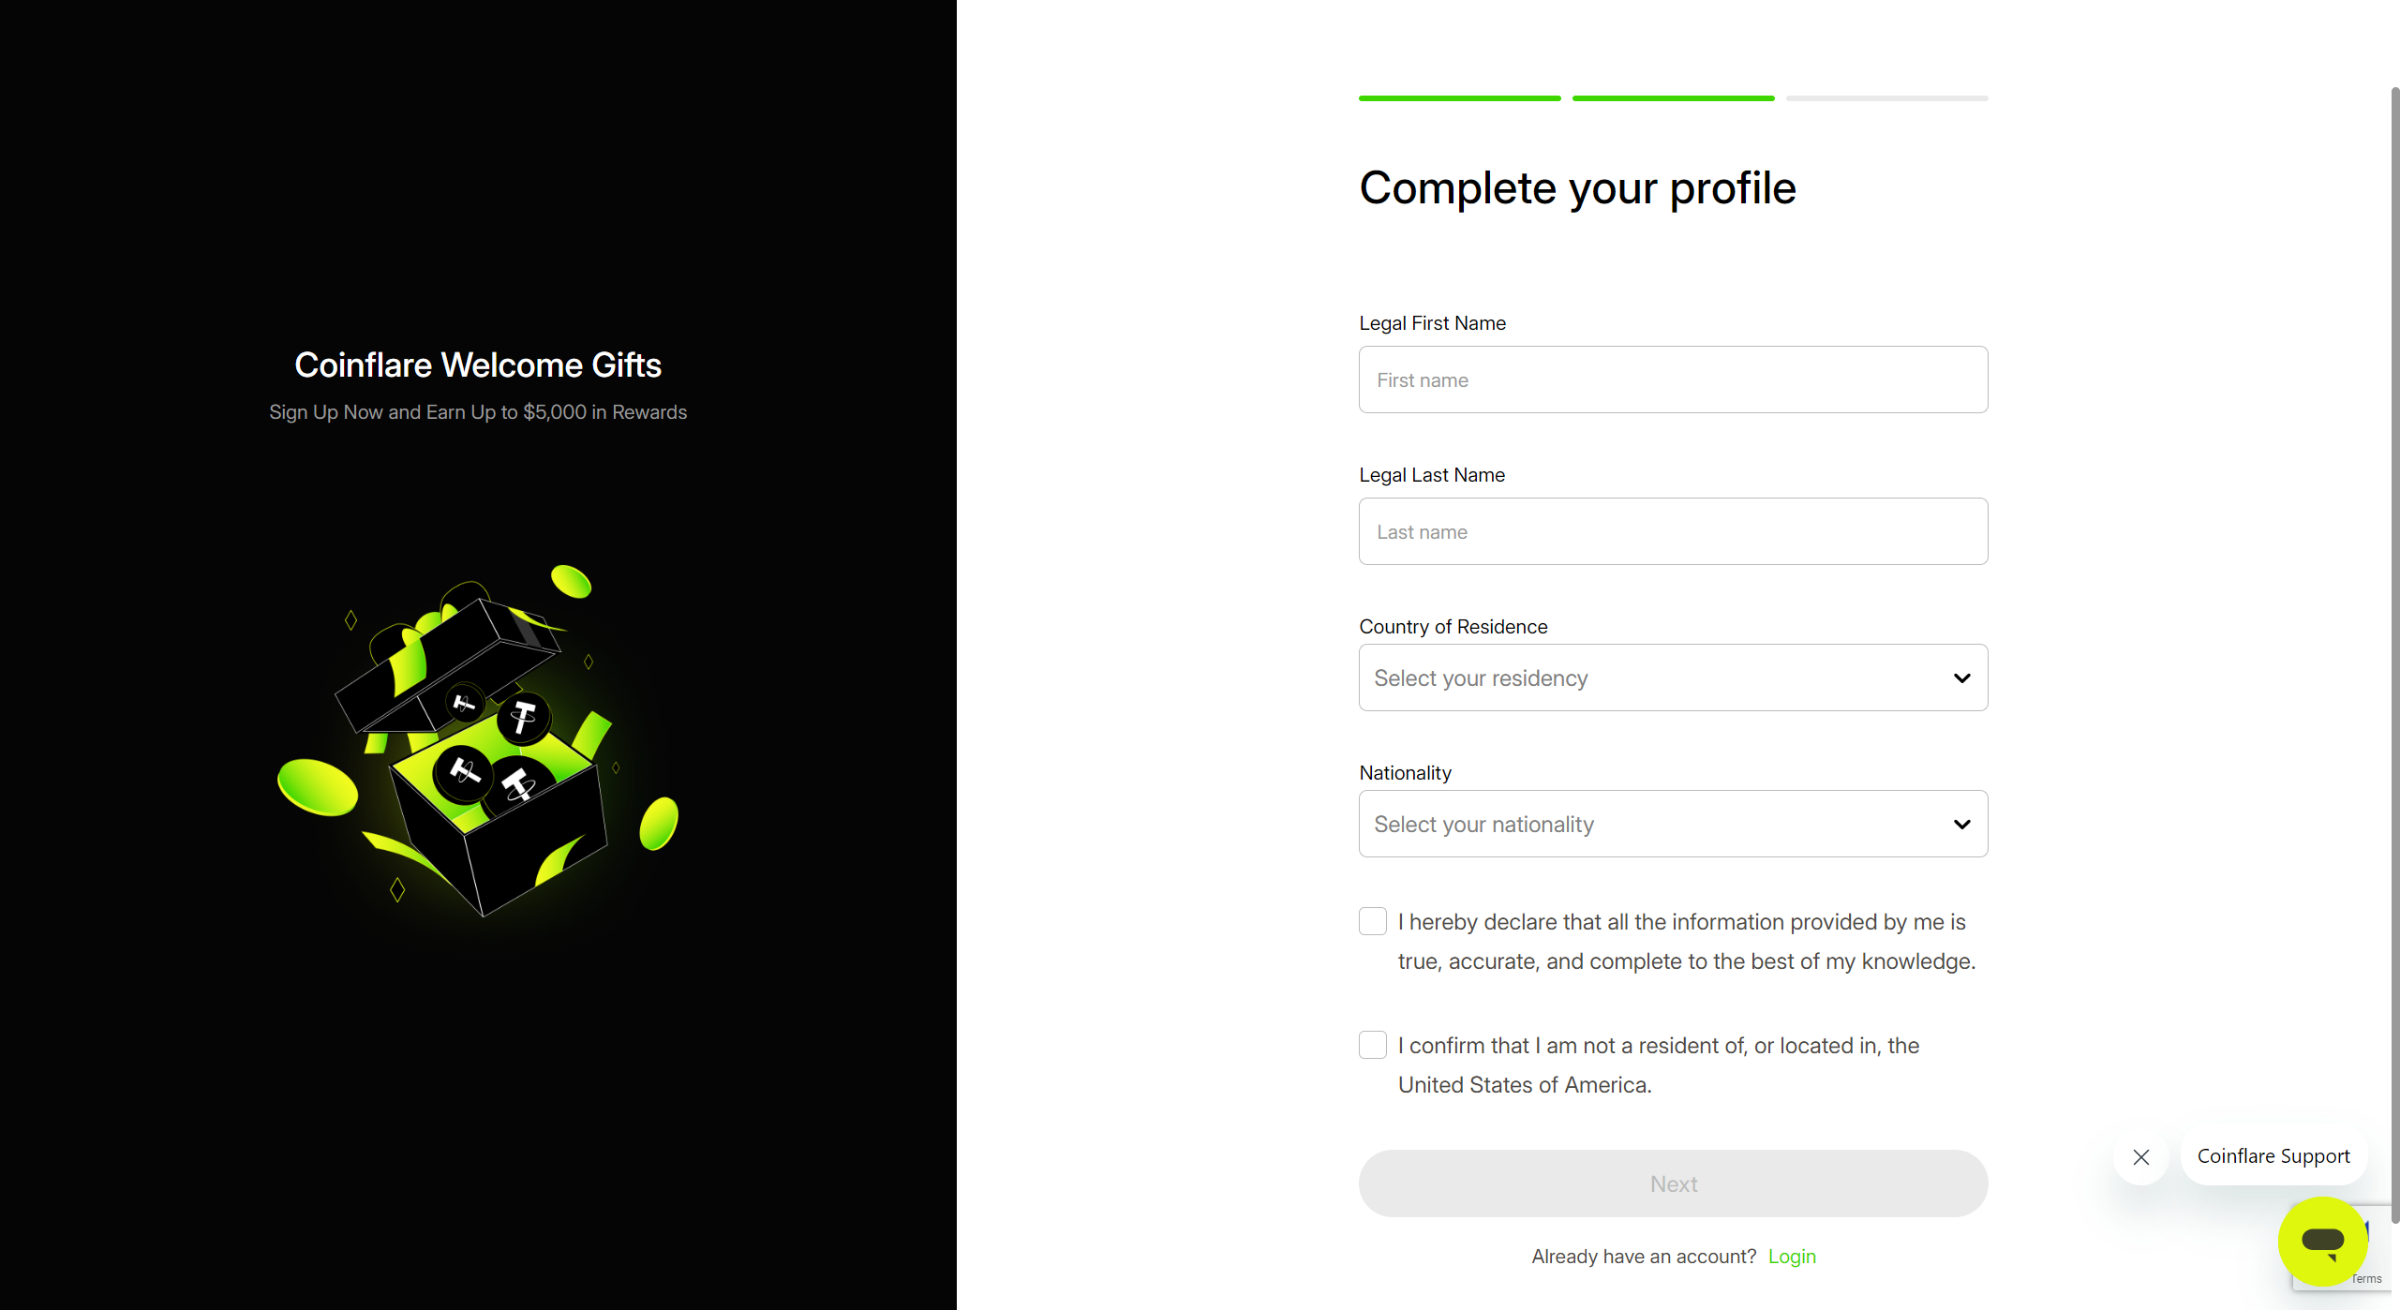This screenshot has height=1310, width=2400.
Task: Open the yellow live chat bubble icon
Action: point(2322,1241)
